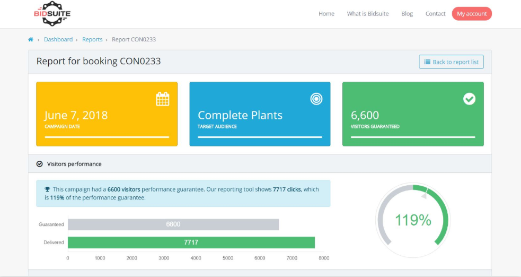Viewport: 521px width, 277px height.
Task: Click the Back to report list button
Action: point(451,62)
